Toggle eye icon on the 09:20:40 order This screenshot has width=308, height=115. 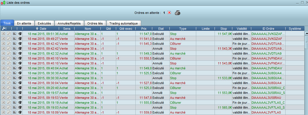pos(20,88)
